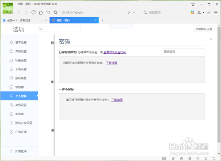Screen dimensions: 221x161
Task: Click the 已保存的密码 label
Action: 68,52
